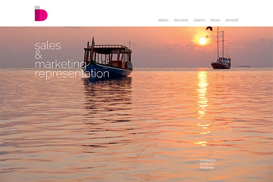Navigate to the news page

[215, 20]
